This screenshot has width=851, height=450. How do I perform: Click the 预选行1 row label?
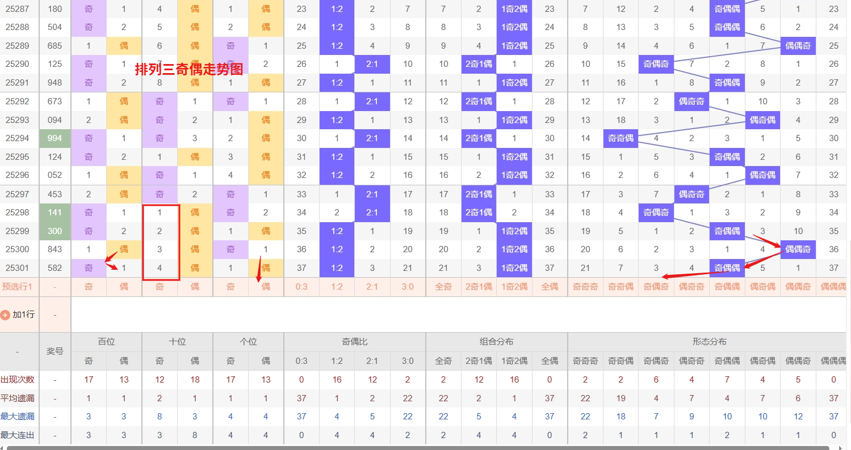point(17,287)
